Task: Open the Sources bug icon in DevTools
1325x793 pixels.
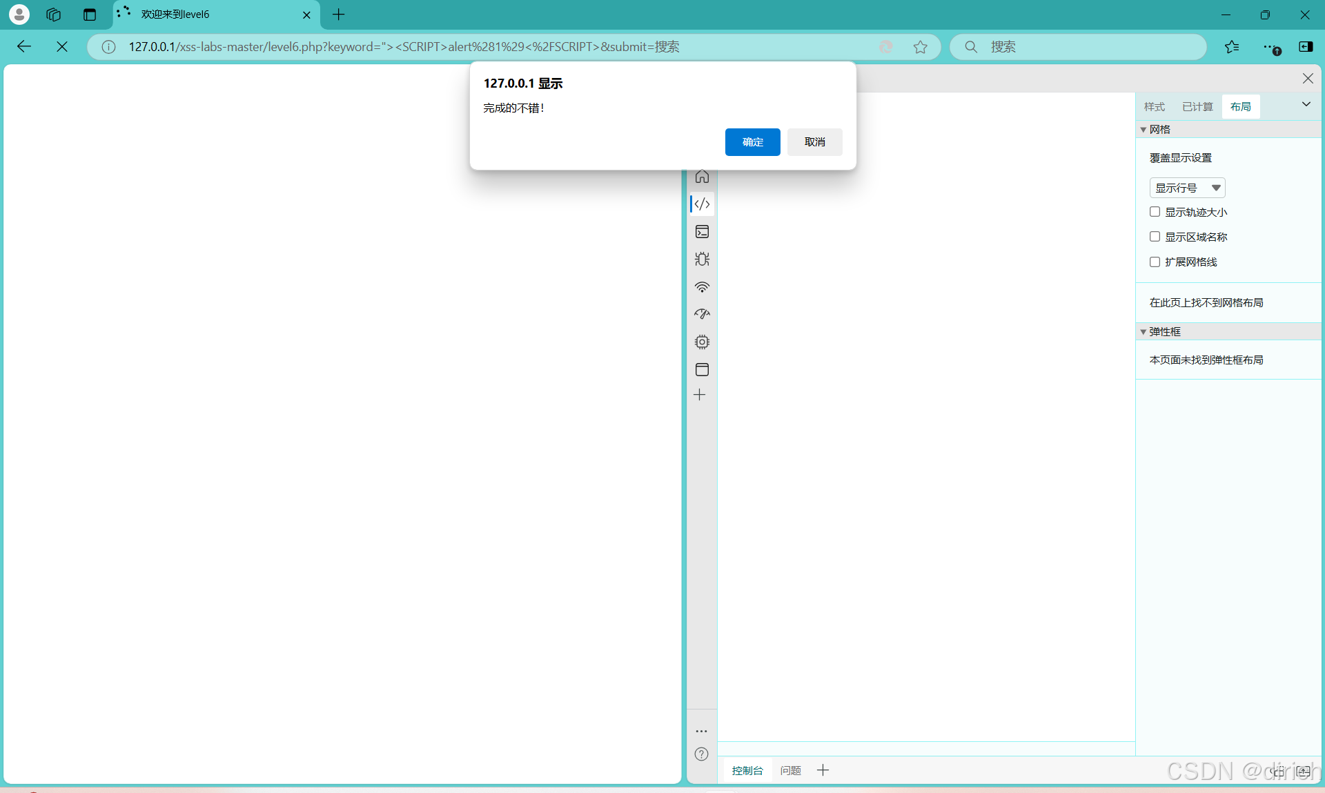Action: (x=702, y=260)
